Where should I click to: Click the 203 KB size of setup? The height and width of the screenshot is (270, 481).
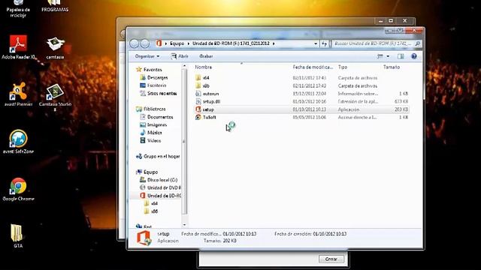[401, 109]
